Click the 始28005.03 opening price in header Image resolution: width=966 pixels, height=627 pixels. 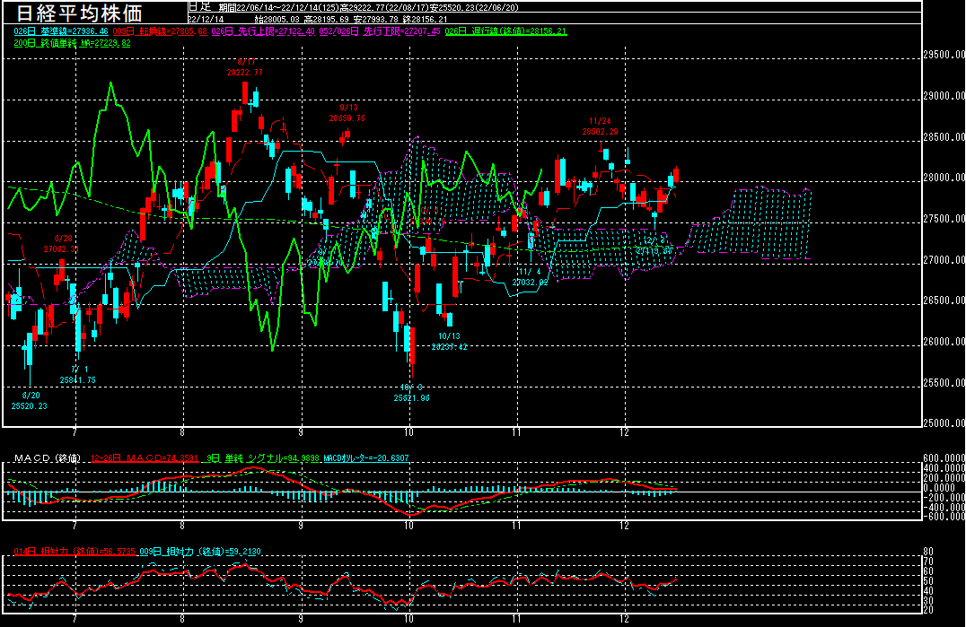(276, 19)
